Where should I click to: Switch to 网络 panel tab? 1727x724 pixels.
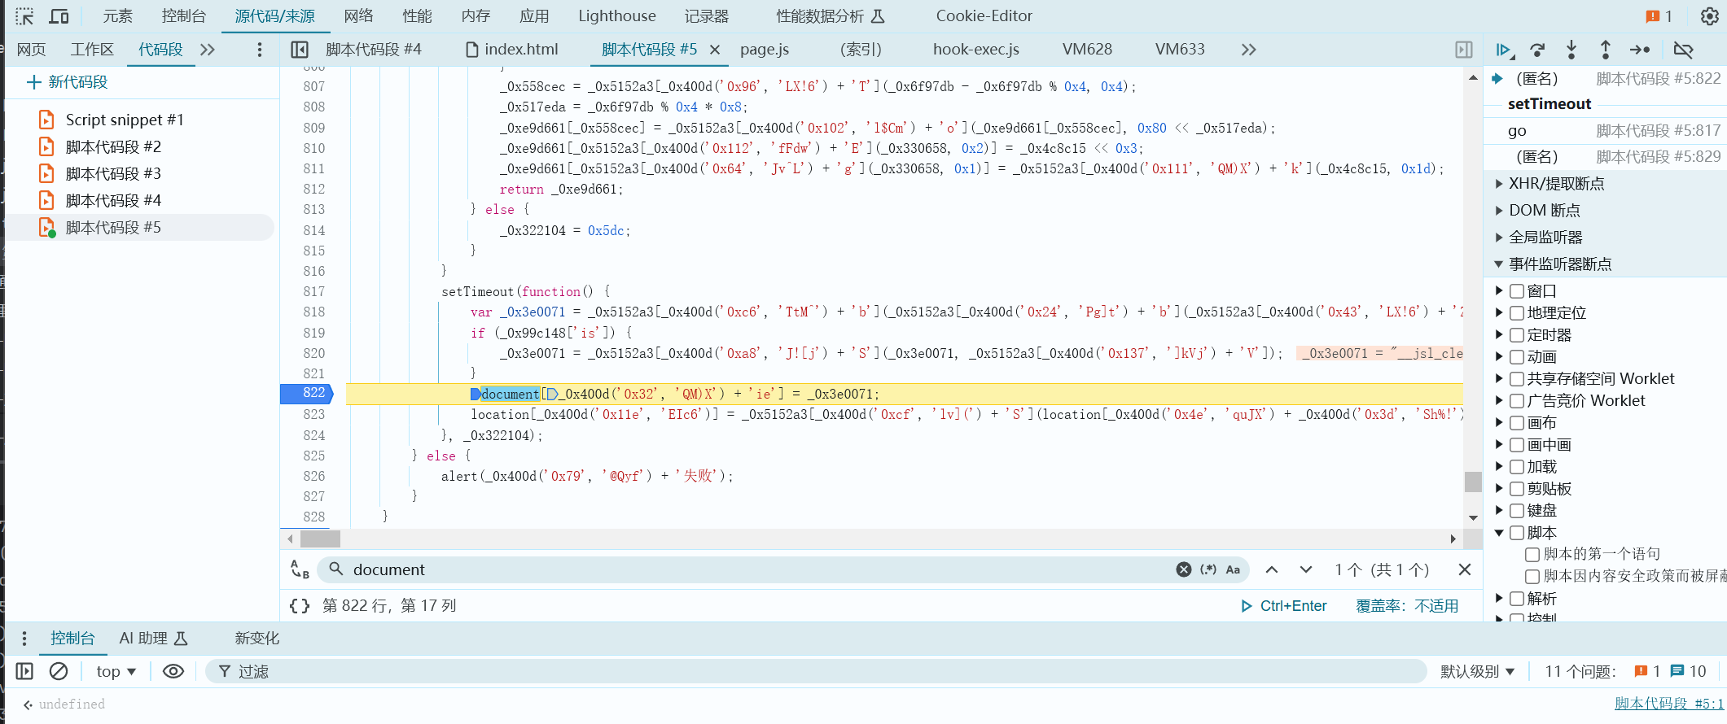pos(358,15)
